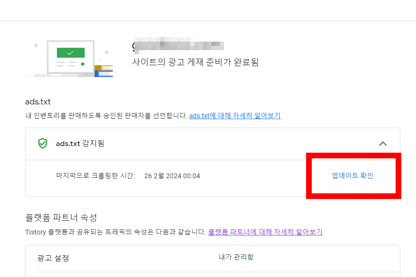Image resolution: width=416 pixels, height=277 pixels.
Task: Click the laptop illustration with green checkmark
Action: [70, 56]
